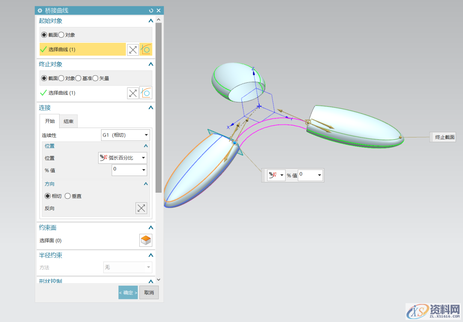Select 基准 radio under 终止对象
463x322 pixels.
click(78, 78)
